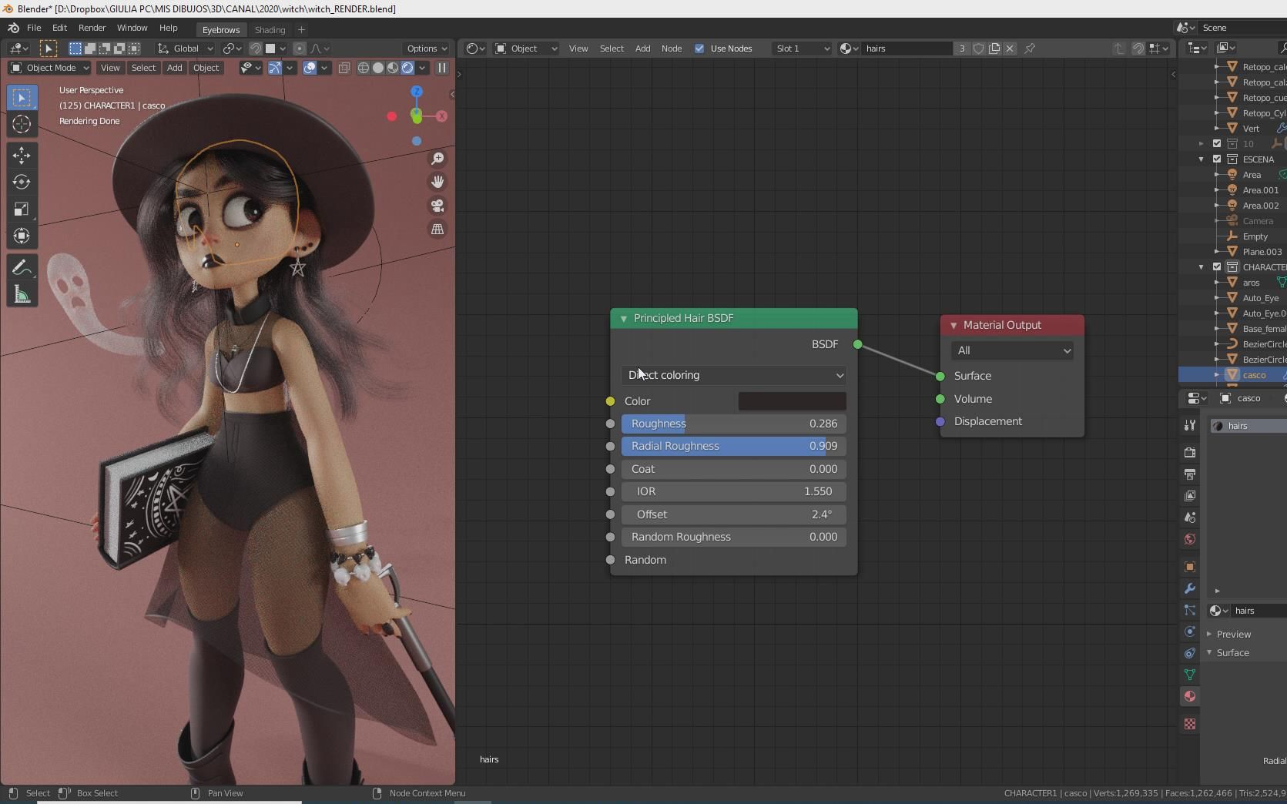Open the Render menu
The height and width of the screenshot is (804, 1287).
click(x=92, y=28)
